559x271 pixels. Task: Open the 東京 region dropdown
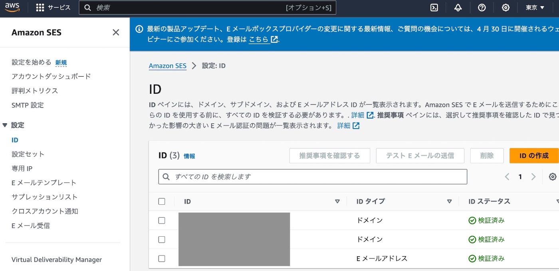(x=535, y=8)
